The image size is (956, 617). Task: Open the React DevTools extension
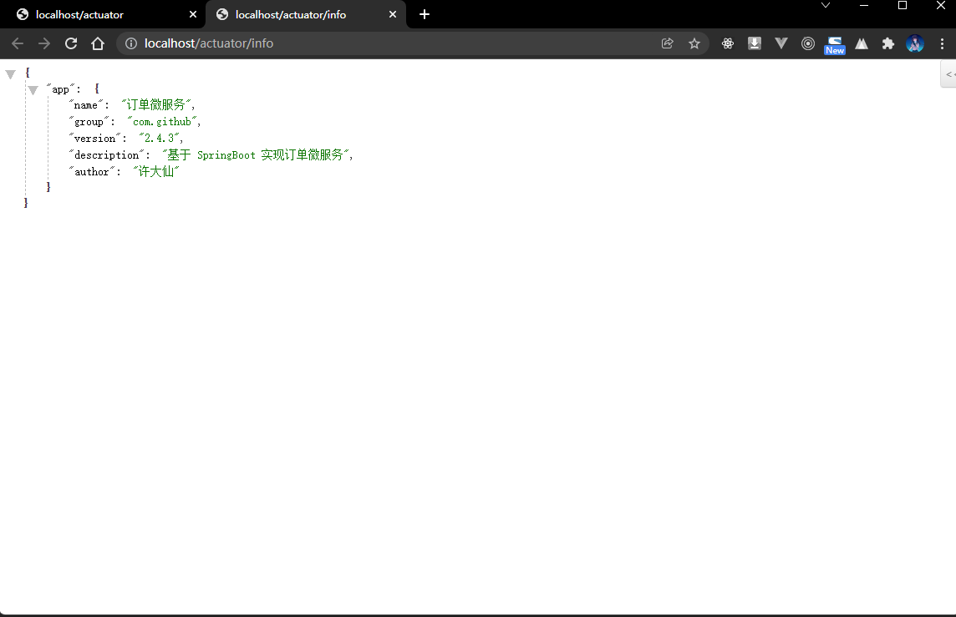(727, 43)
